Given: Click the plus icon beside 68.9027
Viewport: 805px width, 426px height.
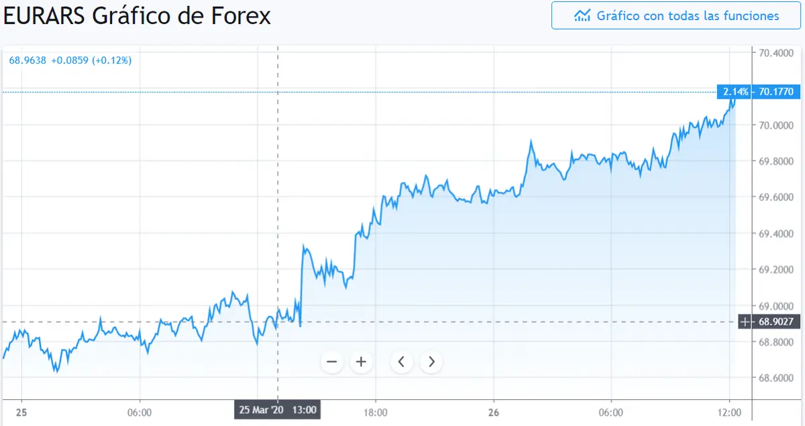Looking at the screenshot, I should (x=745, y=322).
